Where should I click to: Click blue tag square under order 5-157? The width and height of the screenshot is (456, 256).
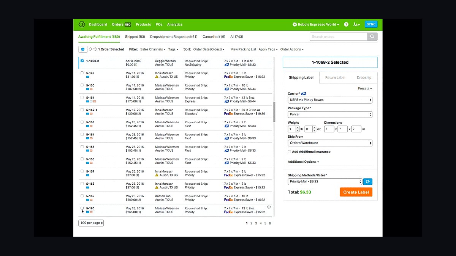pyautogui.click(x=87, y=175)
